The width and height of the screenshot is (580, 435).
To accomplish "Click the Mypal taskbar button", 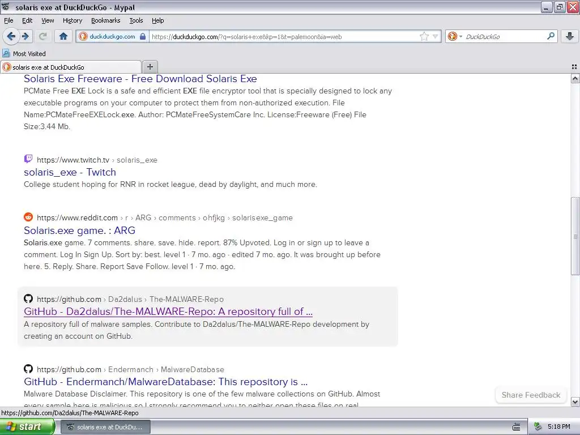I will (105, 427).
